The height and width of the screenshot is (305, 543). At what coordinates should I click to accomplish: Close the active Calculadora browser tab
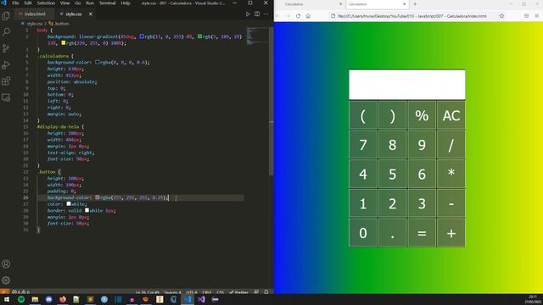point(404,4)
